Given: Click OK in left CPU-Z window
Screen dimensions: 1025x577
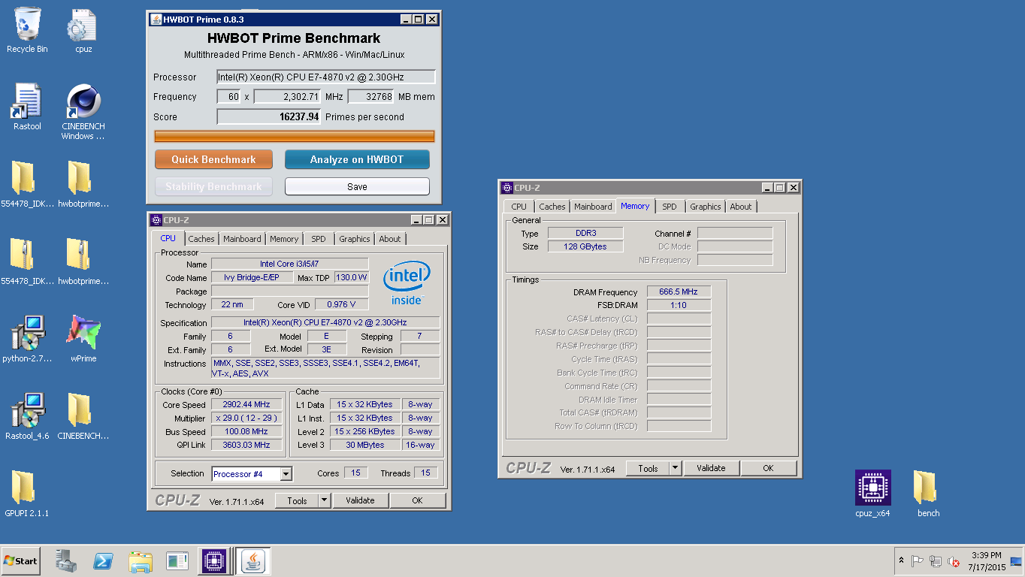Looking at the screenshot, I should [417, 500].
